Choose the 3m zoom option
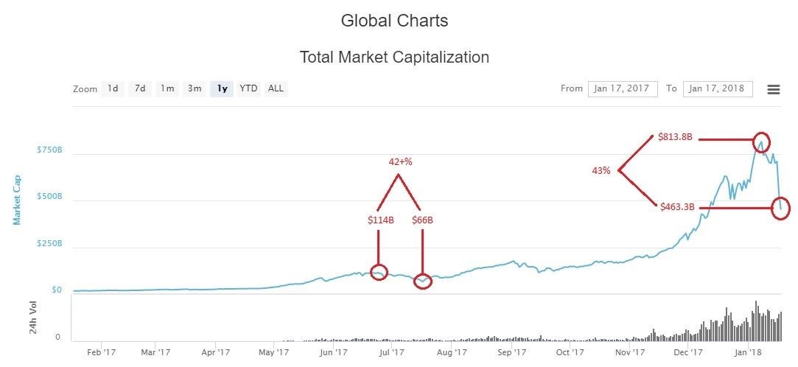The width and height of the screenshot is (798, 367). [x=195, y=88]
